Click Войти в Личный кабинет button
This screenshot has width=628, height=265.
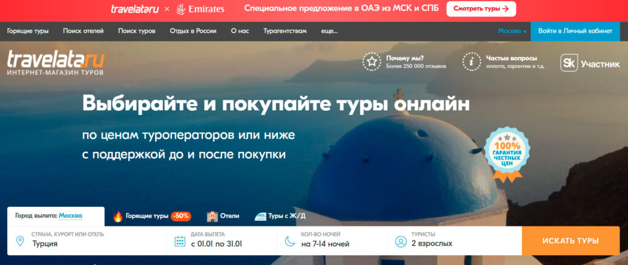(x=575, y=31)
